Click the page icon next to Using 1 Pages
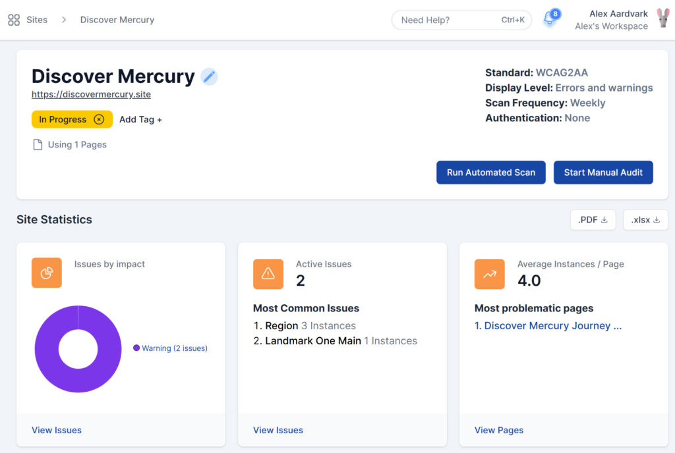 (x=36, y=144)
